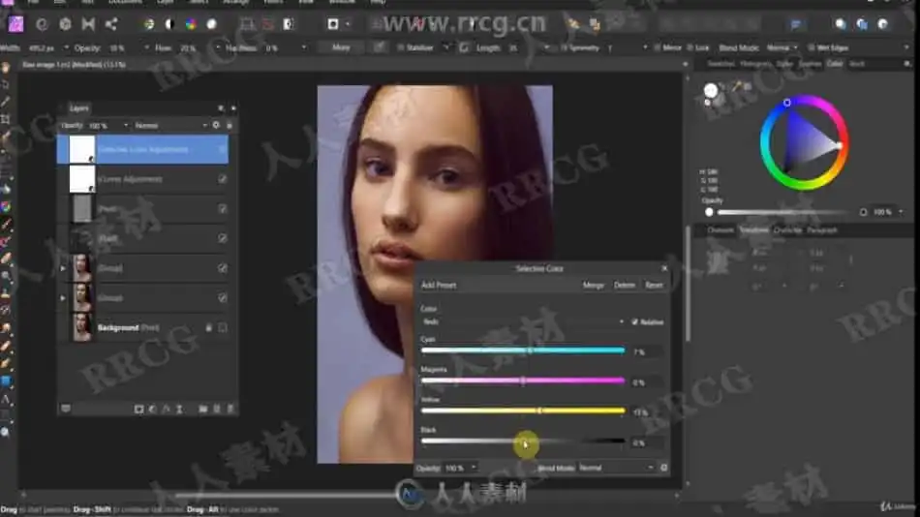The width and height of the screenshot is (920, 517).
Task: Switch to the Liquify persona icon
Action: pyautogui.click(x=42, y=24)
